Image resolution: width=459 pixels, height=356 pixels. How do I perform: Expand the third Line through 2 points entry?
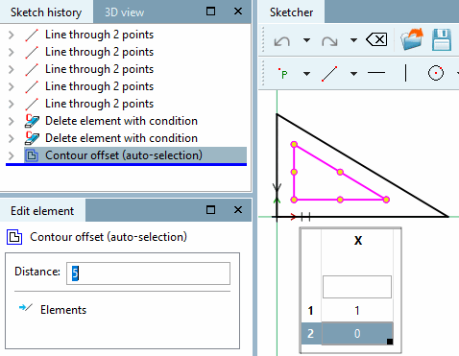(12, 69)
